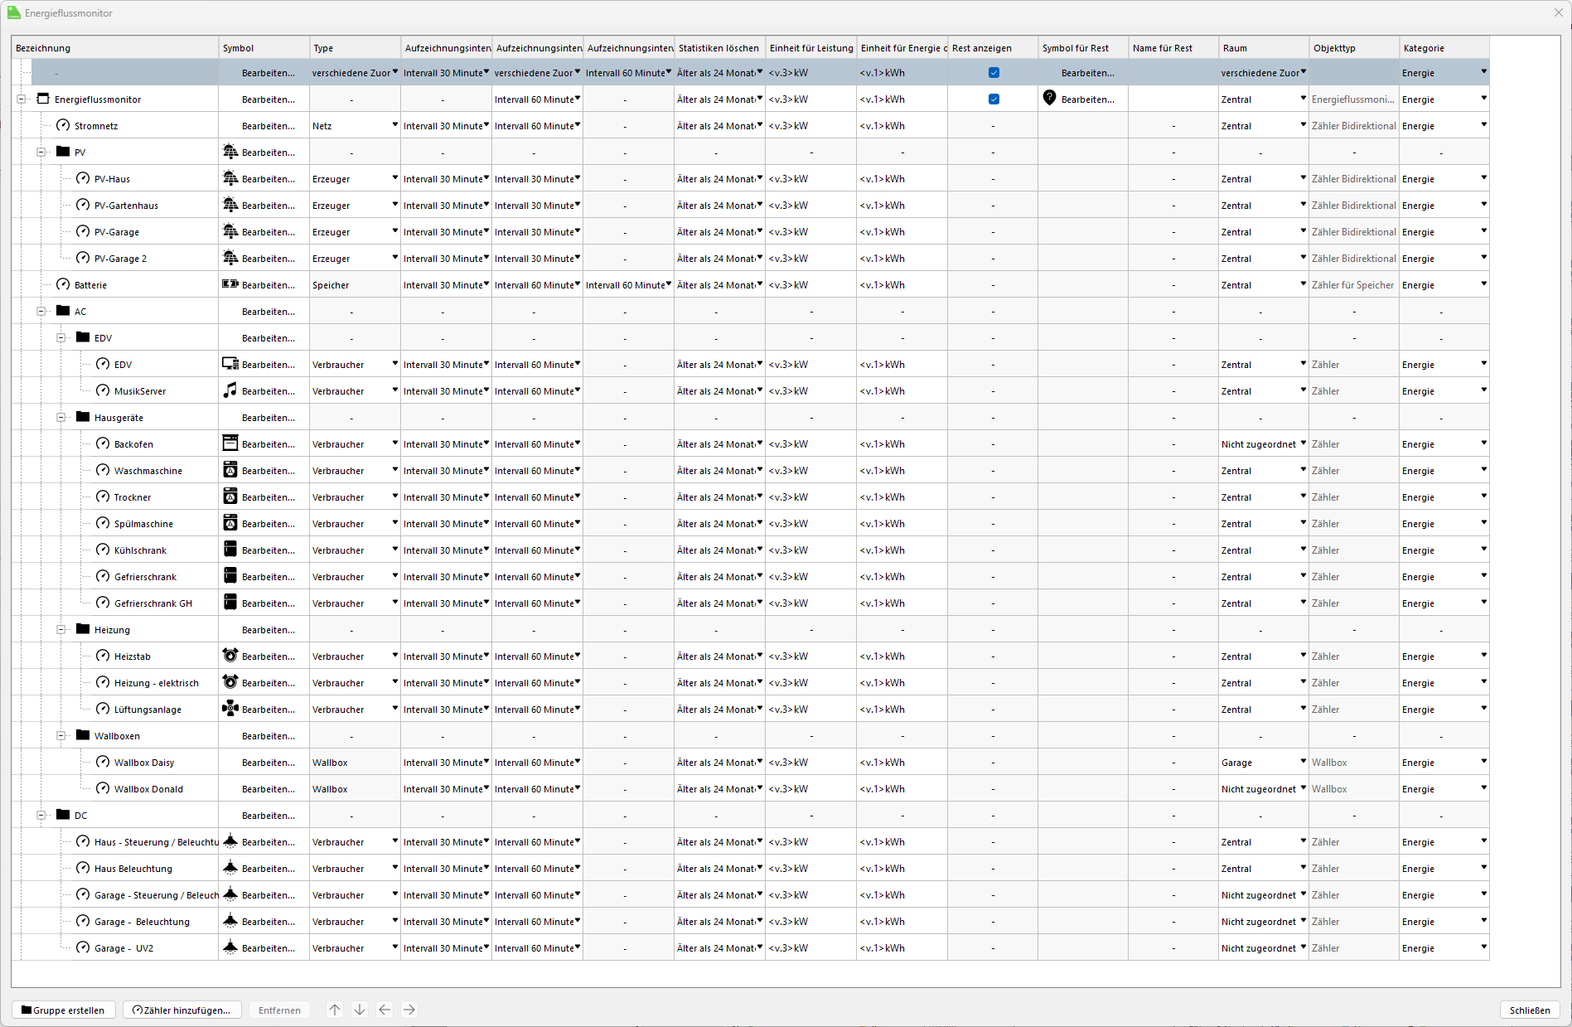1572x1027 pixels.
Task: Move selected entry down with arrow
Action: [360, 1010]
